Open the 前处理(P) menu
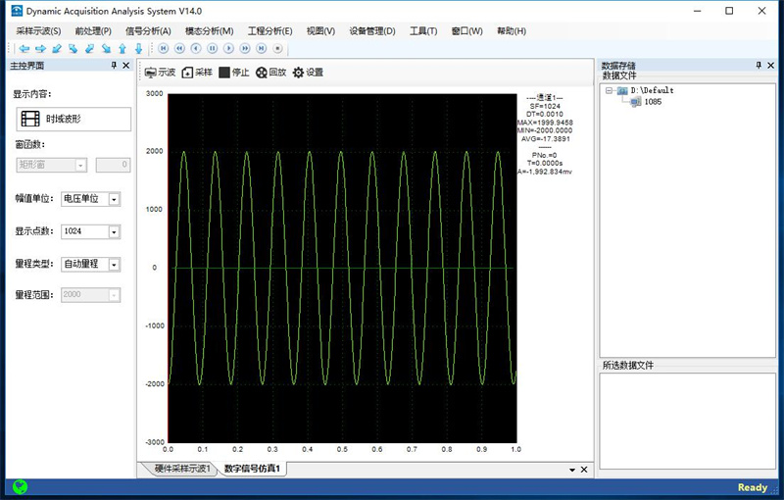This screenshot has width=784, height=500. tap(93, 31)
